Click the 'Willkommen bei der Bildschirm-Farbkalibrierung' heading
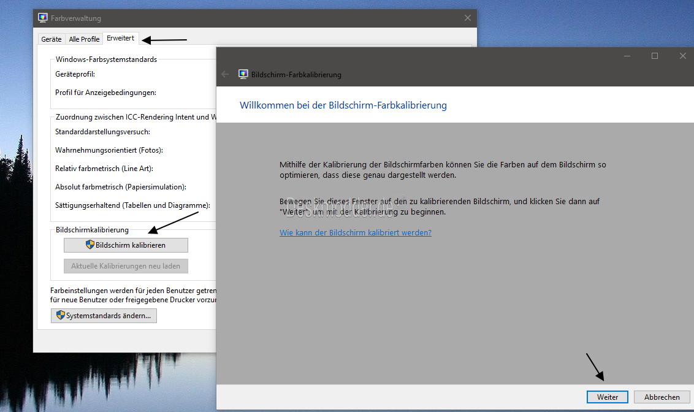The height and width of the screenshot is (412, 694). coord(343,105)
